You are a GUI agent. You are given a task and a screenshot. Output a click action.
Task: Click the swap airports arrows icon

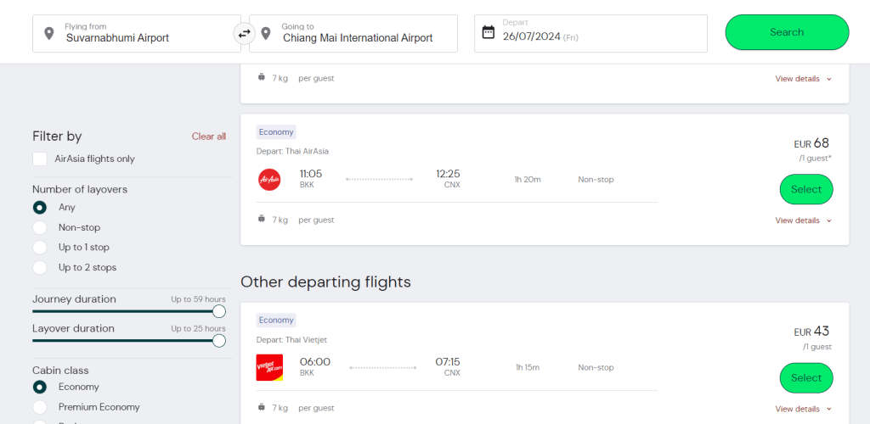coord(245,33)
